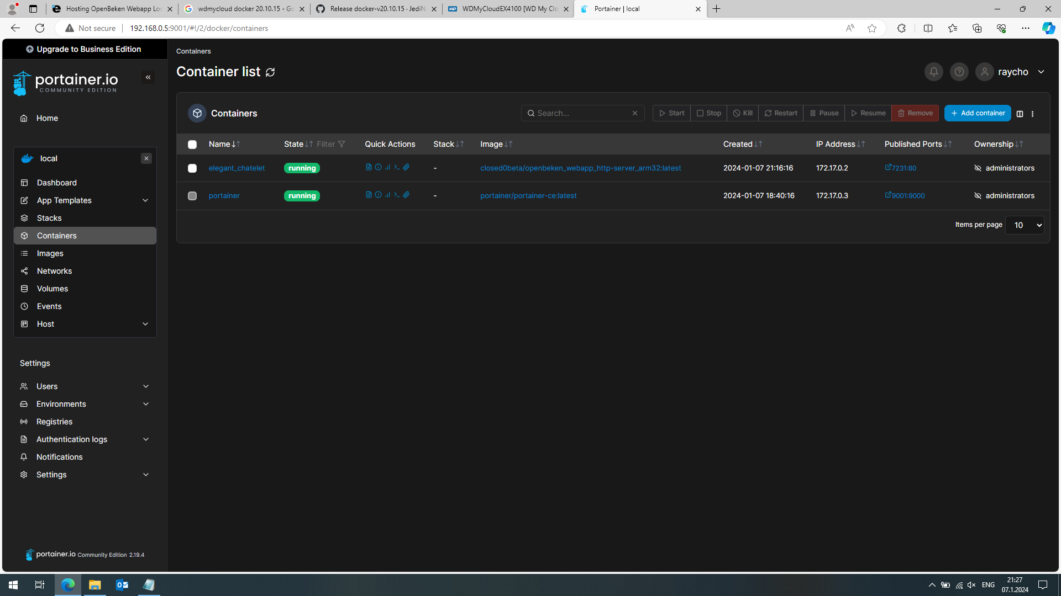
Task: Add this page to favorites
Action: (872, 28)
